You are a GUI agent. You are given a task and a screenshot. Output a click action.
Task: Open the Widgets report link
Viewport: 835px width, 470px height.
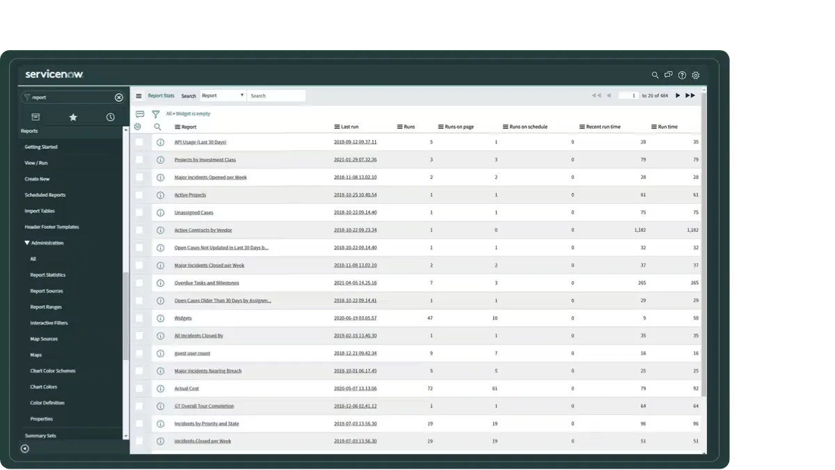(x=183, y=318)
